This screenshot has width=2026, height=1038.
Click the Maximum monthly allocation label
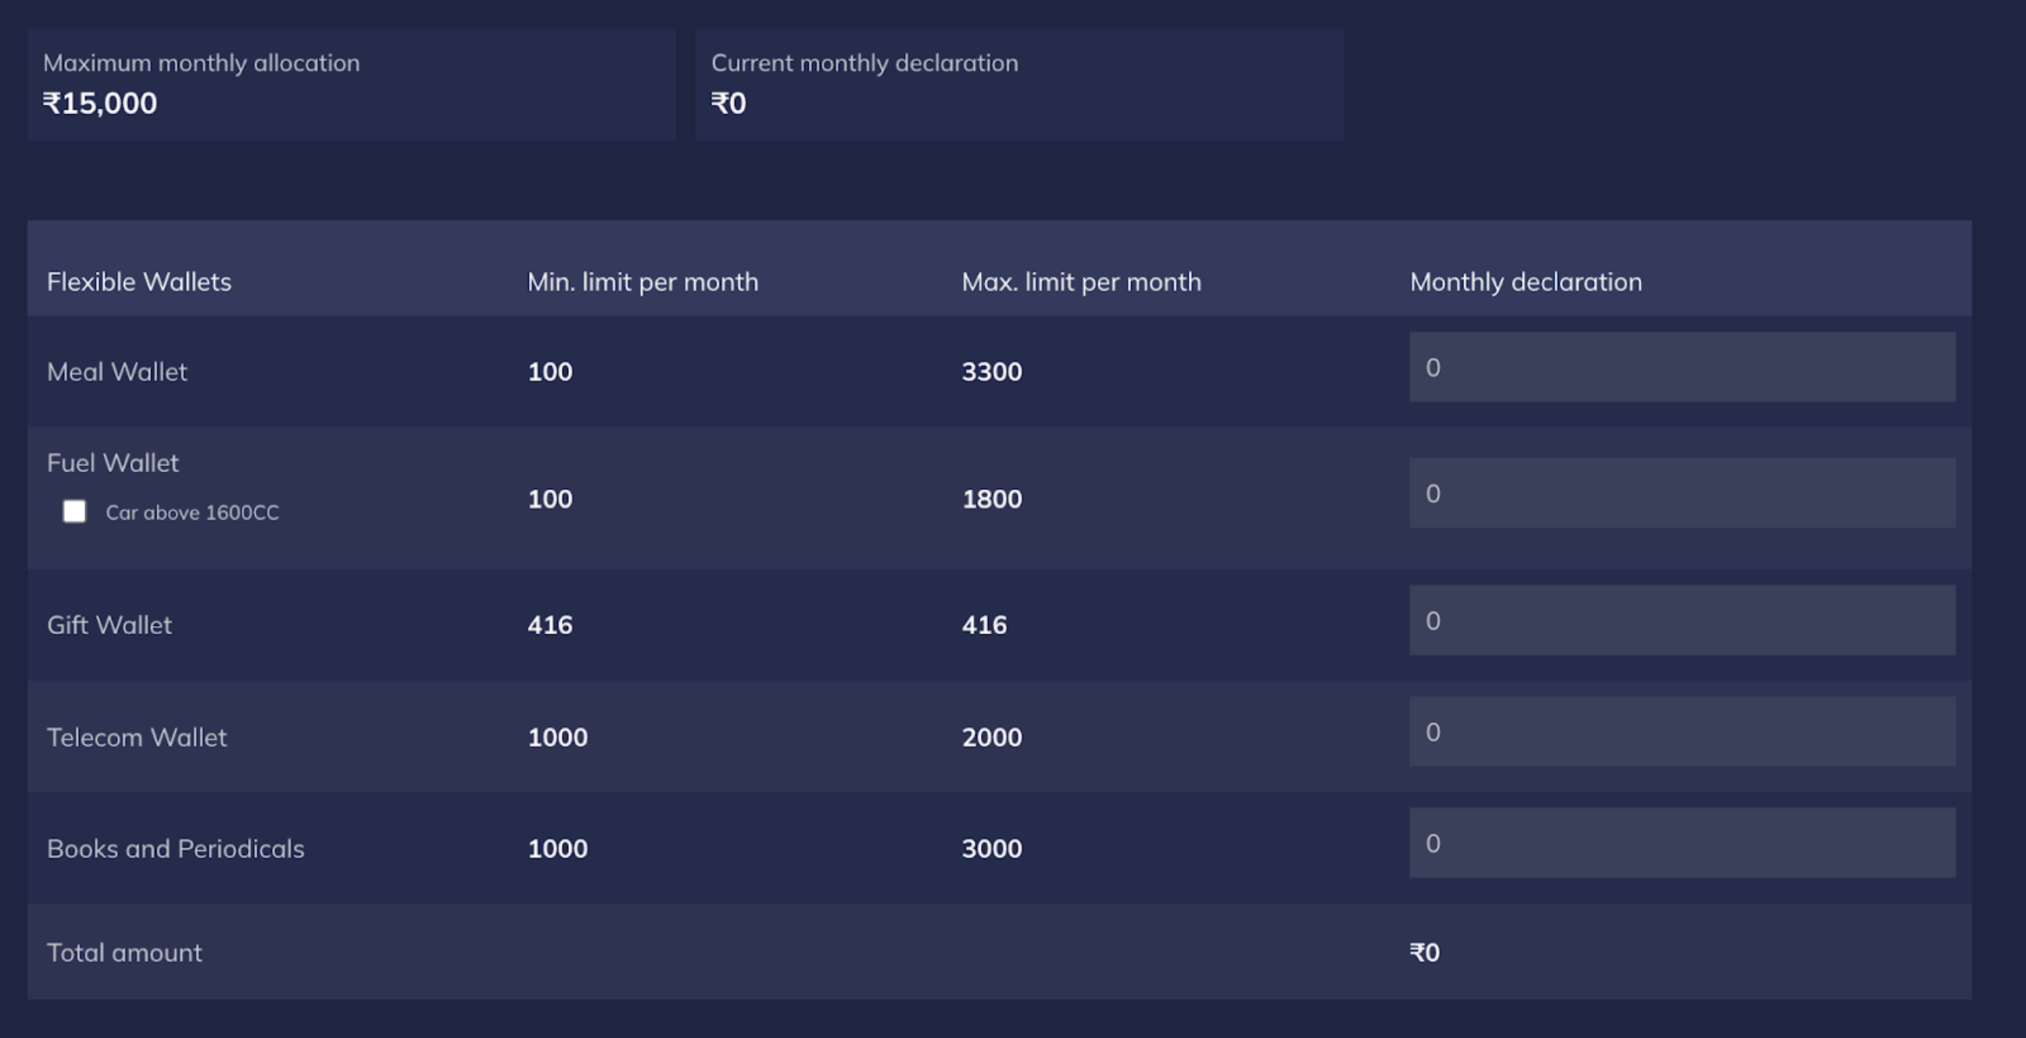pos(202,63)
